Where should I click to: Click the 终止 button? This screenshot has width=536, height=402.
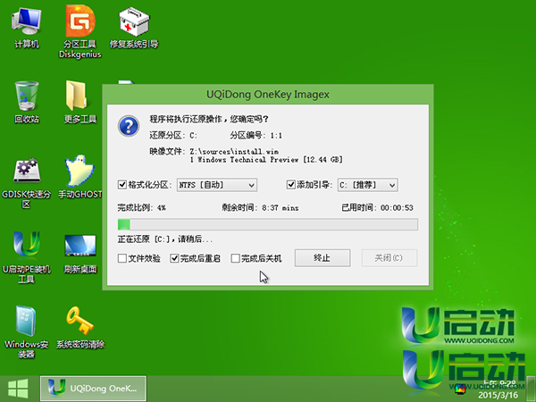click(x=322, y=258)
